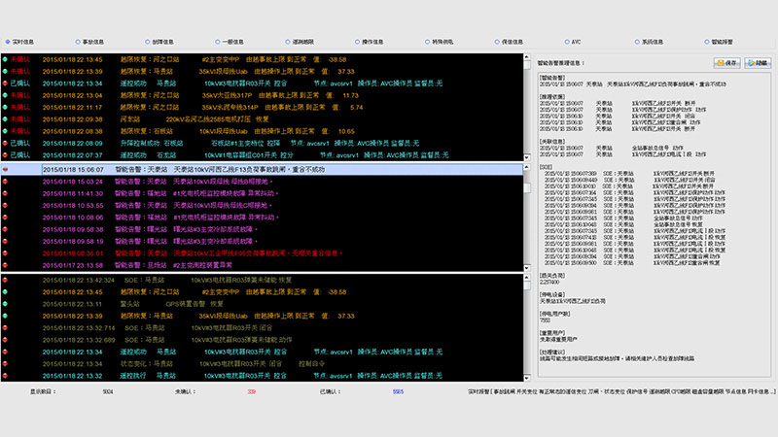Screen dimensions: 778x437
Task: Click red icon on 2015/01/18 22:11:17 row
Action: [x=5, y=108]
